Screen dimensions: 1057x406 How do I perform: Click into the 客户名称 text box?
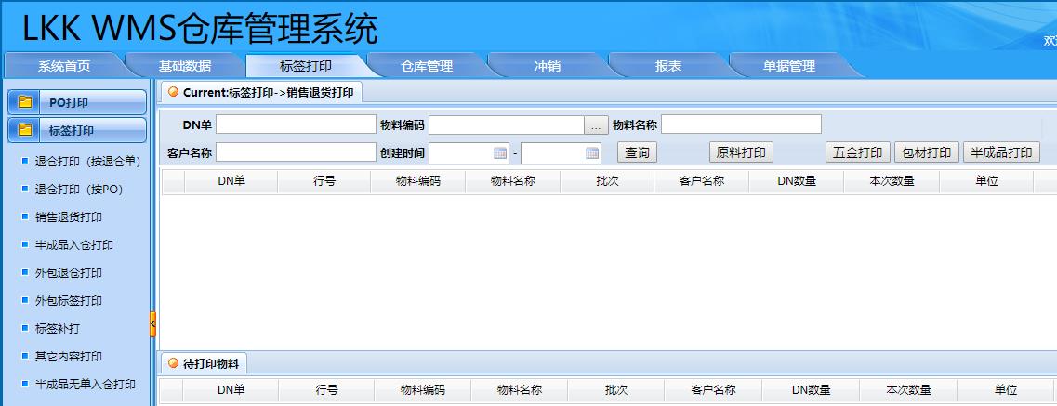point(296,152)
